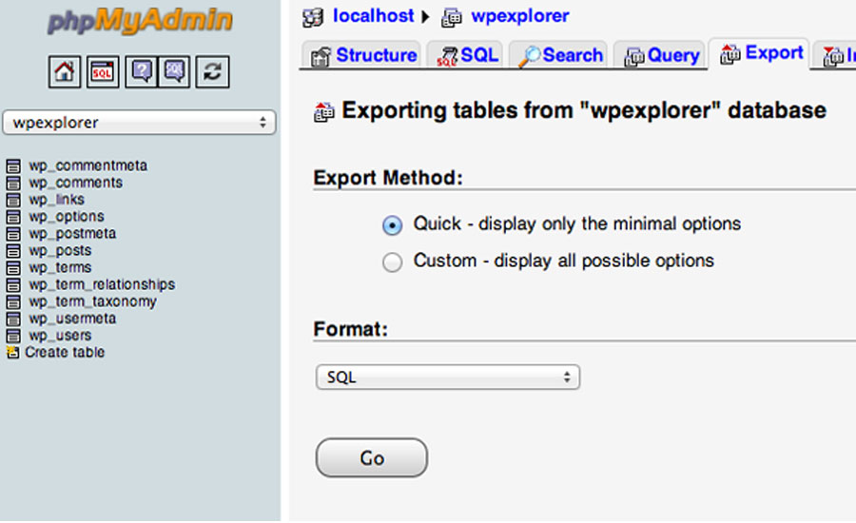Viewport: 856px width, 523px height.
Task: Go to phpMyAdmin home icon
Action: point(65,71)
